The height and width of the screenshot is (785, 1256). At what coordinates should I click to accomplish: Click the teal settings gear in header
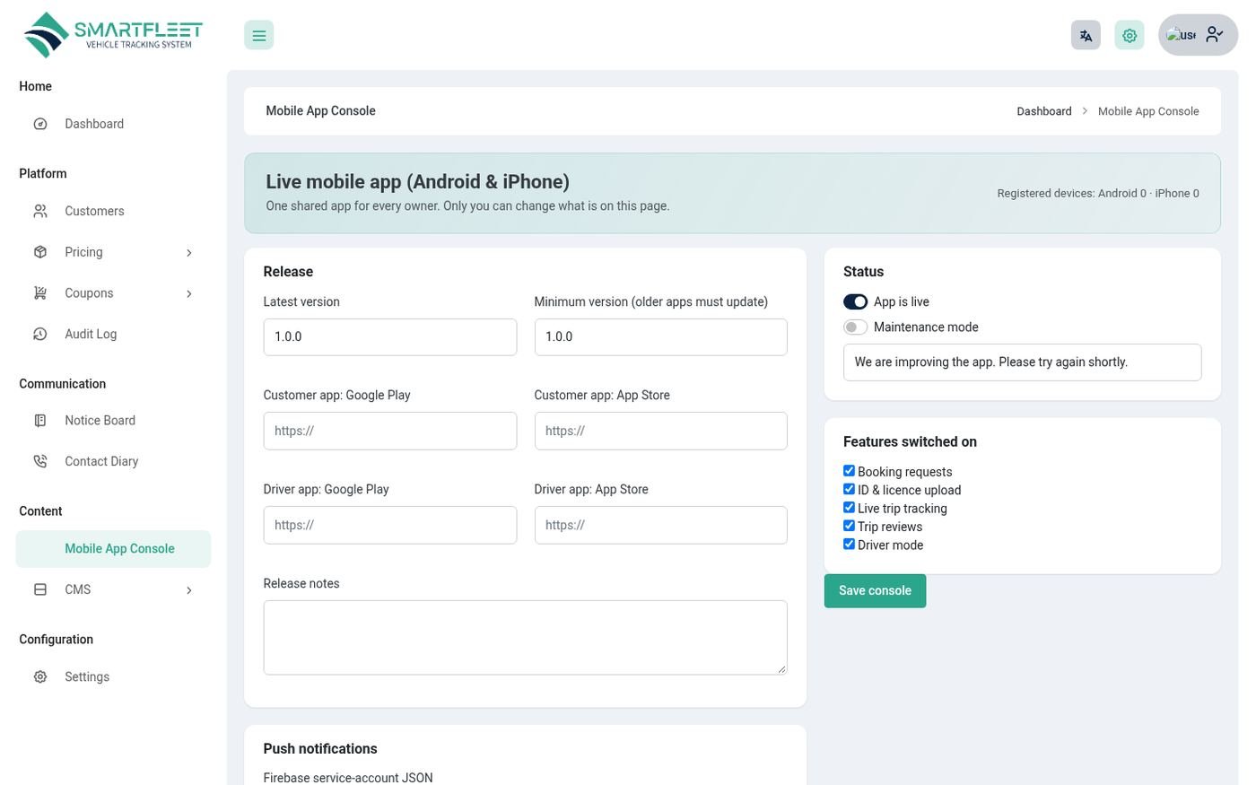(1130, 35)
